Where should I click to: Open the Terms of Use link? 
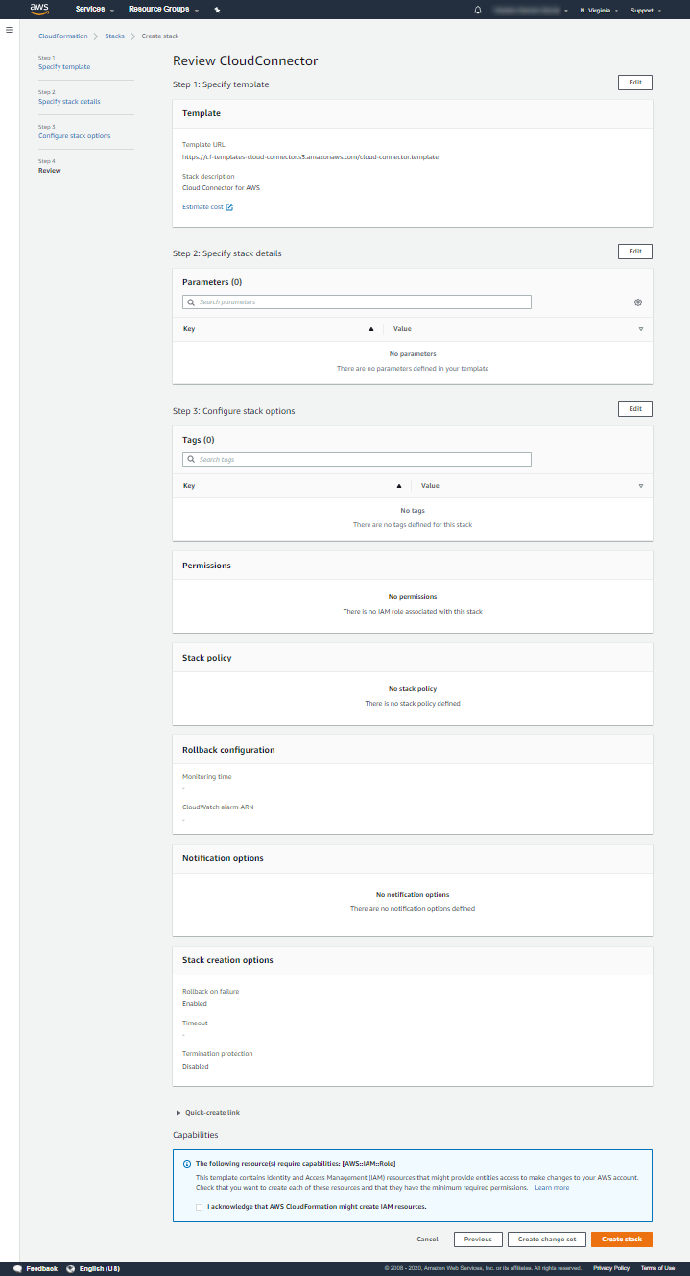pos(657,1268)
